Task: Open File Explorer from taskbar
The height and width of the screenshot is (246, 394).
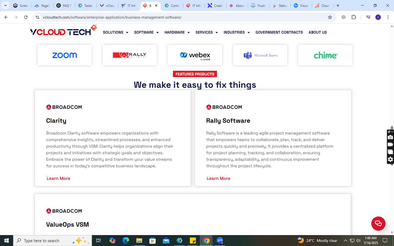Action: click(x=139, y=241)
